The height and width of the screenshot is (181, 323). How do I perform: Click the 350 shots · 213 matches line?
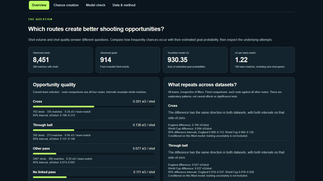[x=62, y=135]
